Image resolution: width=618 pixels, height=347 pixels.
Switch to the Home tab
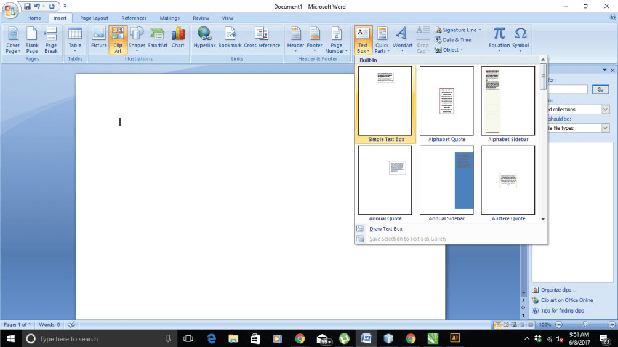[x=34, y=18]
